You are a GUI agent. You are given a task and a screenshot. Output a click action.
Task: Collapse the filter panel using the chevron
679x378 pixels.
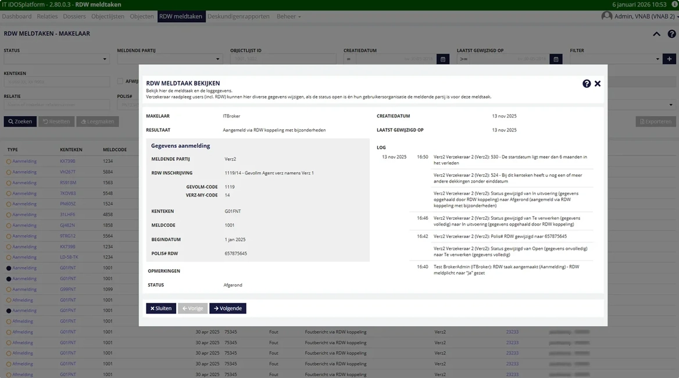[x=656, y=34]
